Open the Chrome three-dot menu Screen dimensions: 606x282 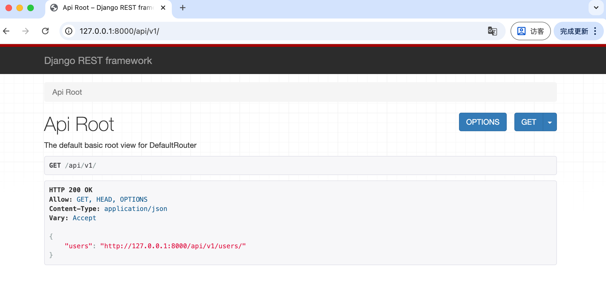[595, 31]
